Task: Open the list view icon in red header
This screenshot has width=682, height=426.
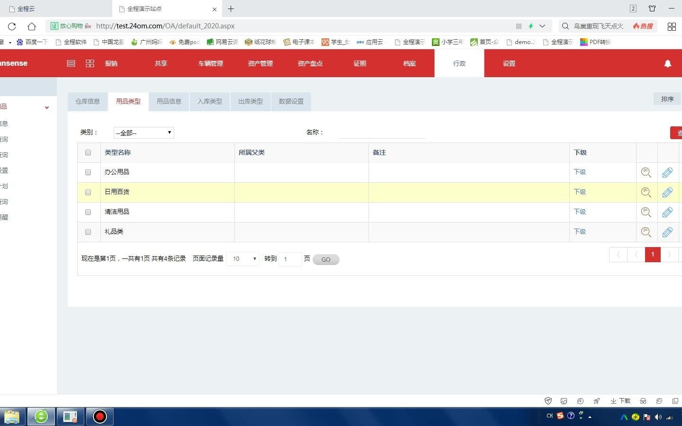Action: [71, 63]
